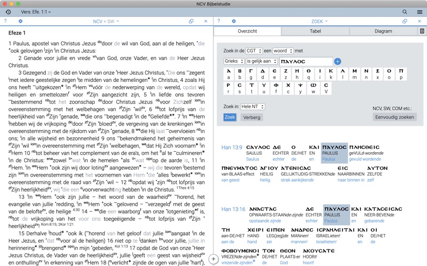Click the ΠΛΗCΘΕΙC word in results
This screenshot has height=266, width=427.
point(364,147)
